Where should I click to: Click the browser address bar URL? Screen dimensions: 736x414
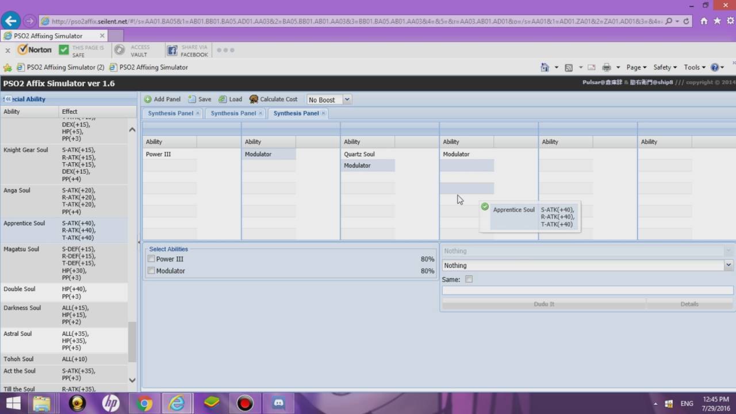click(x=356, y=21)
